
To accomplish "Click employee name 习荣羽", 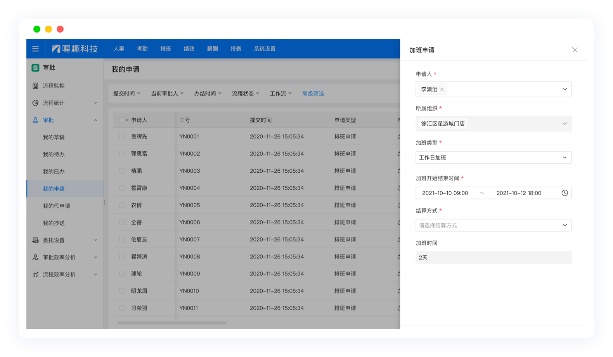I will pyautogui.click(x=139, y=308).
